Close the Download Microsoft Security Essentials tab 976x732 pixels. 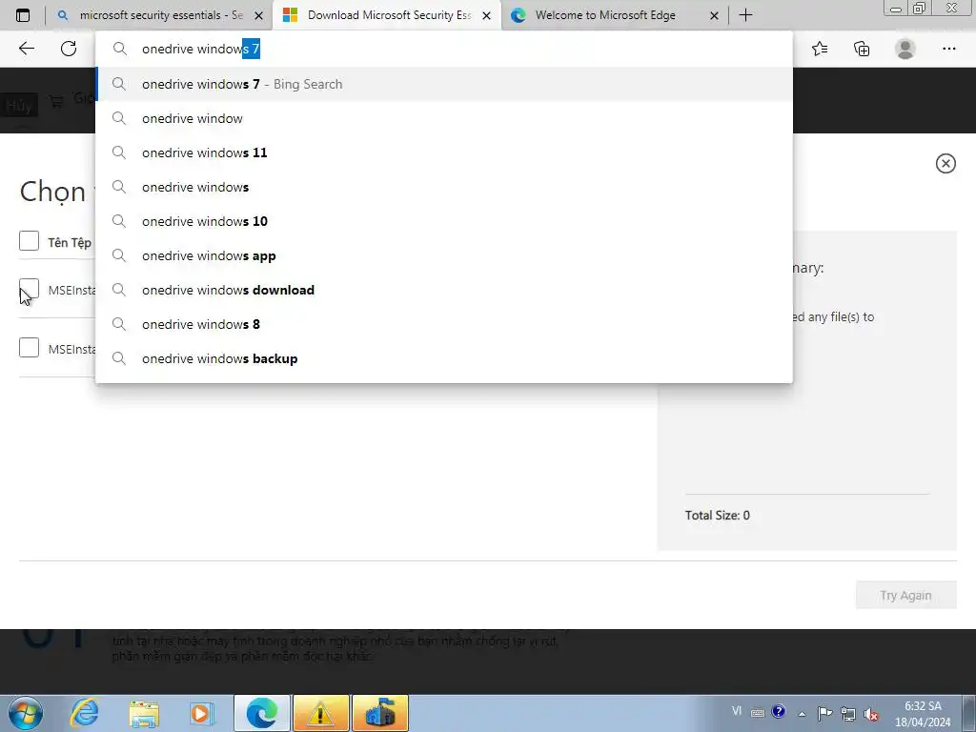pyautogui.click(x=487, y=15)
